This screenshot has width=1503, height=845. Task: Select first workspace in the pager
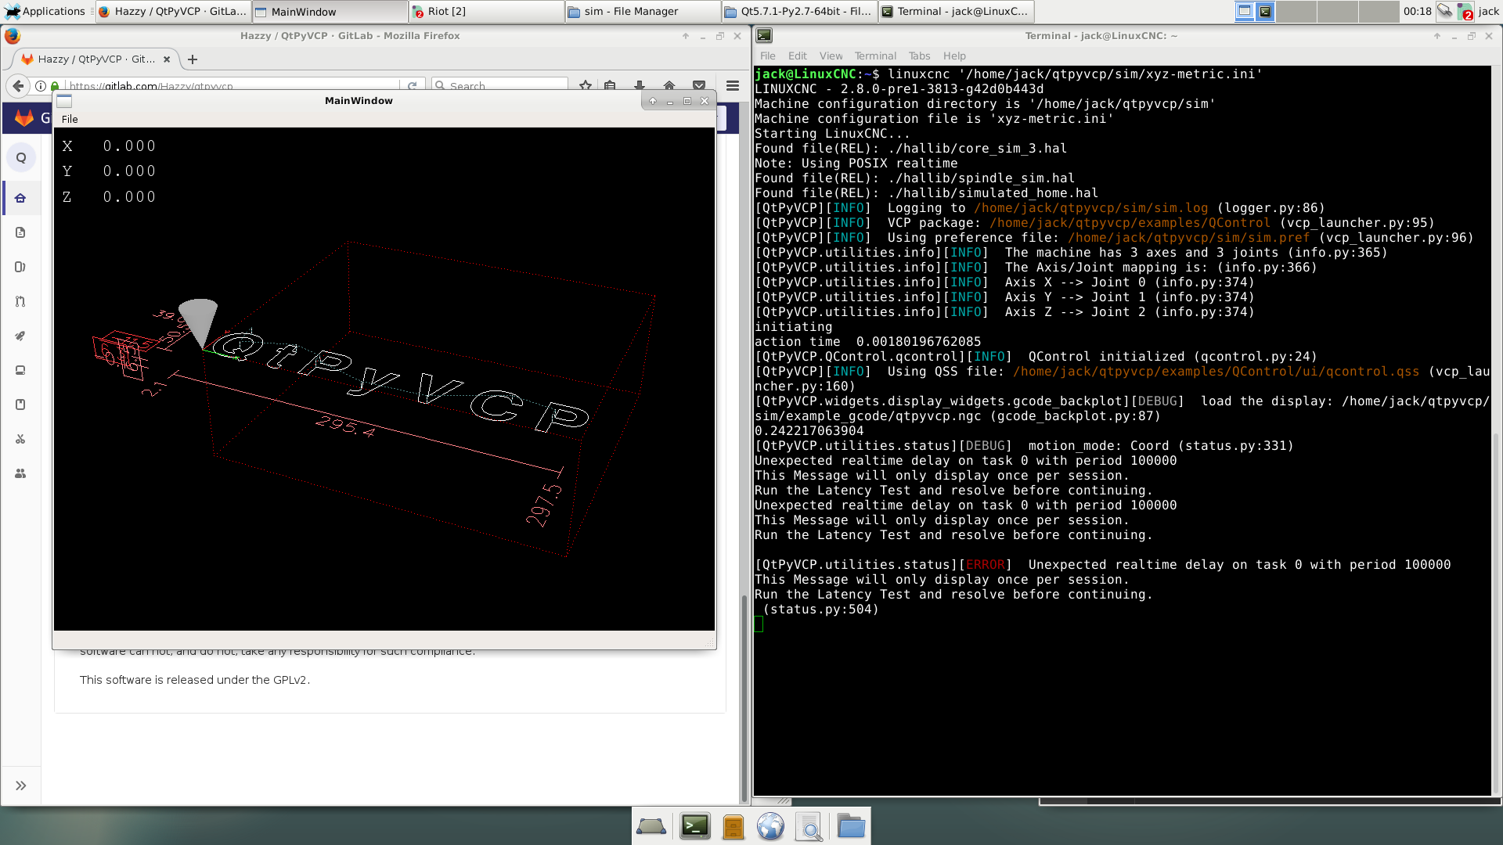(1255, 11)
